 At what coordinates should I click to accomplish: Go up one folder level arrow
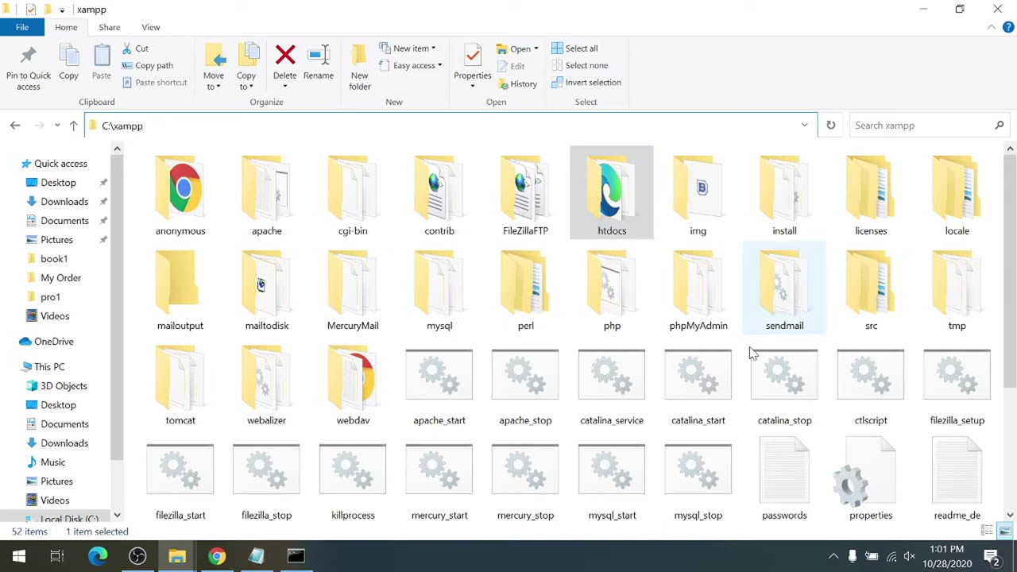point(73,126)
